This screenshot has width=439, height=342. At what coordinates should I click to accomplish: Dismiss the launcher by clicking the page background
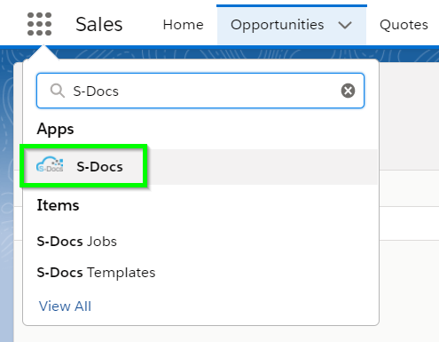point(409,266)
